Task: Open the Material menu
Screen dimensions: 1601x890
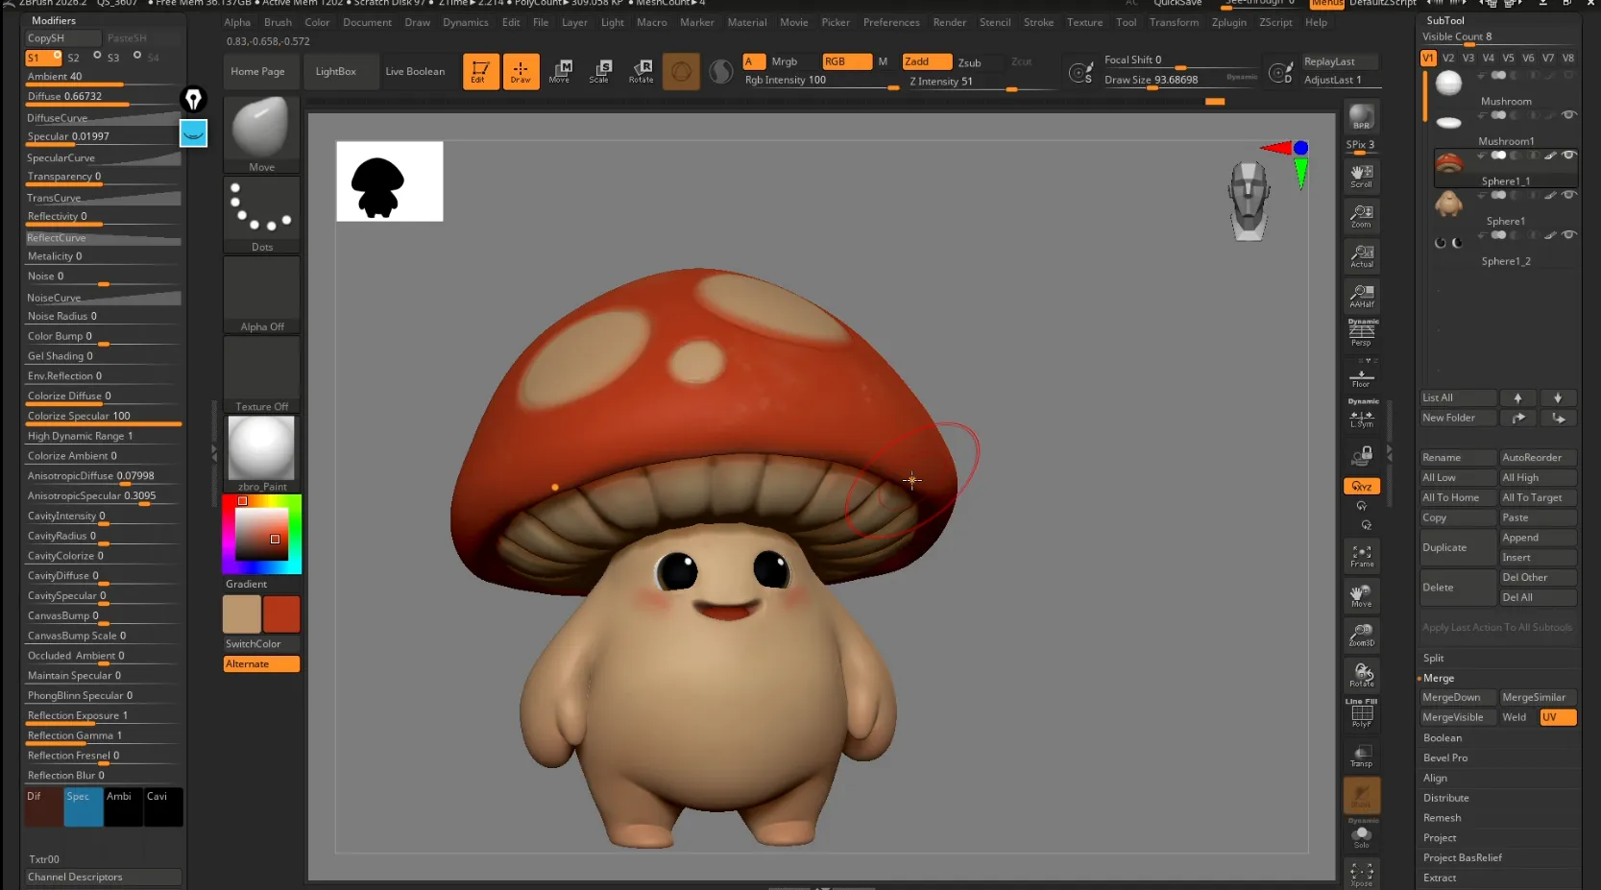Action: tap(747, 22)
